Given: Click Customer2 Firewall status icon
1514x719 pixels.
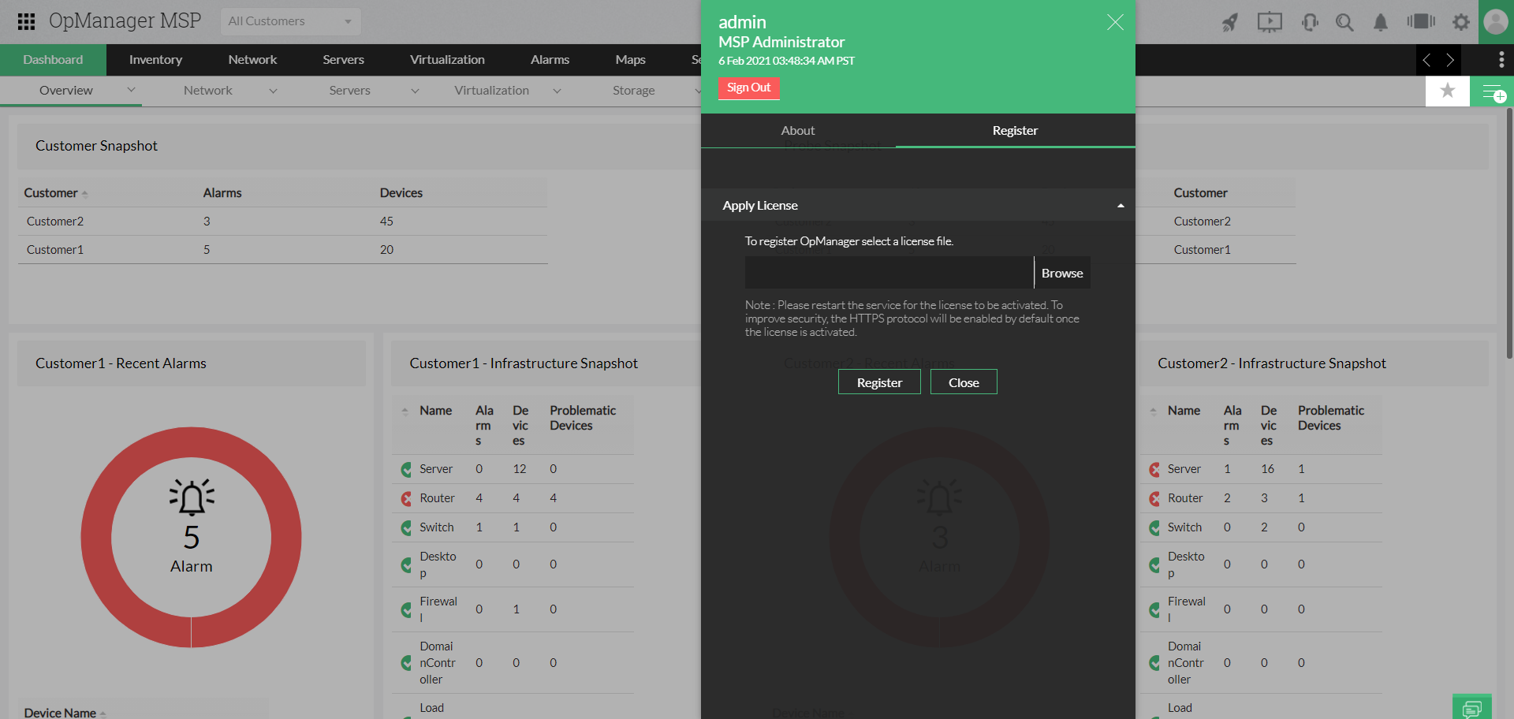Looking at the screenshot, I should [x=1154, y=610].
